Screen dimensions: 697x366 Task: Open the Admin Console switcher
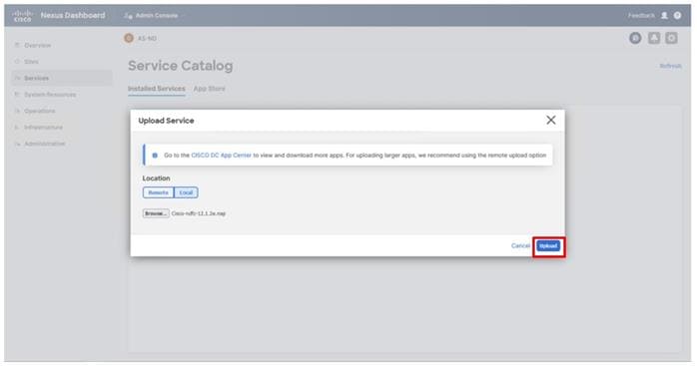tap(151, 16)
